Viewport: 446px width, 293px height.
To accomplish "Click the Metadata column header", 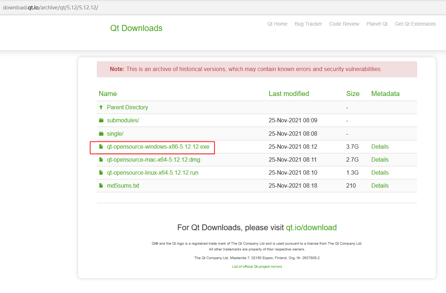I will pyautogui.click(x=385, y=93).
